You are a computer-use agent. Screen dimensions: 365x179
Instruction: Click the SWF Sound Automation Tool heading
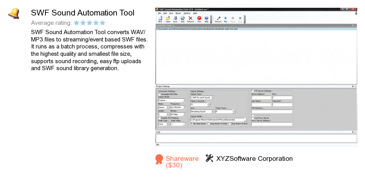click(x=83, y=13)
